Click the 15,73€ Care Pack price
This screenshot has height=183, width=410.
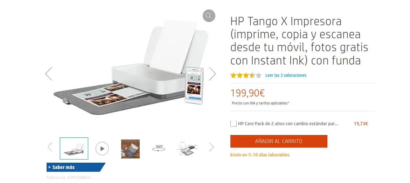361,124
